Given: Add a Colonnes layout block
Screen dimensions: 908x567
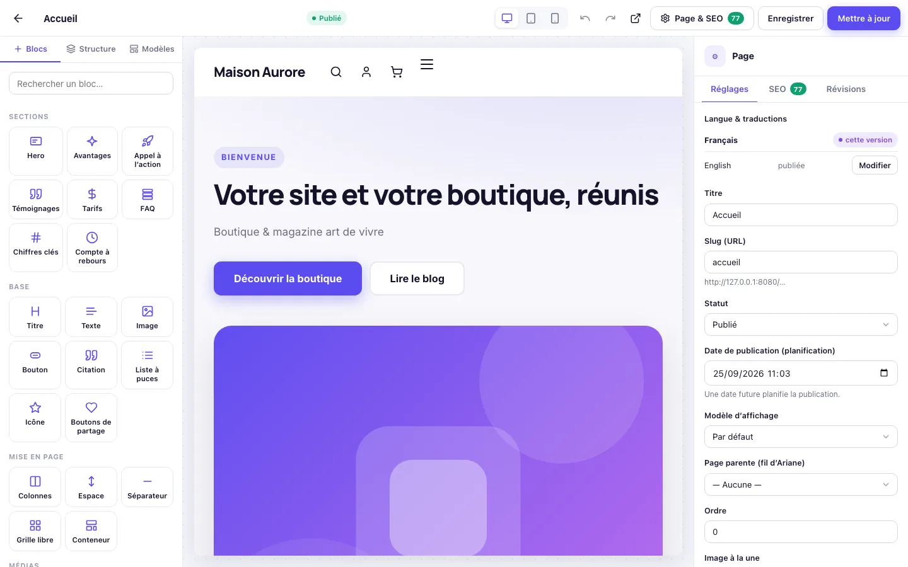Looking at the screenshot, I should [35, 487].
